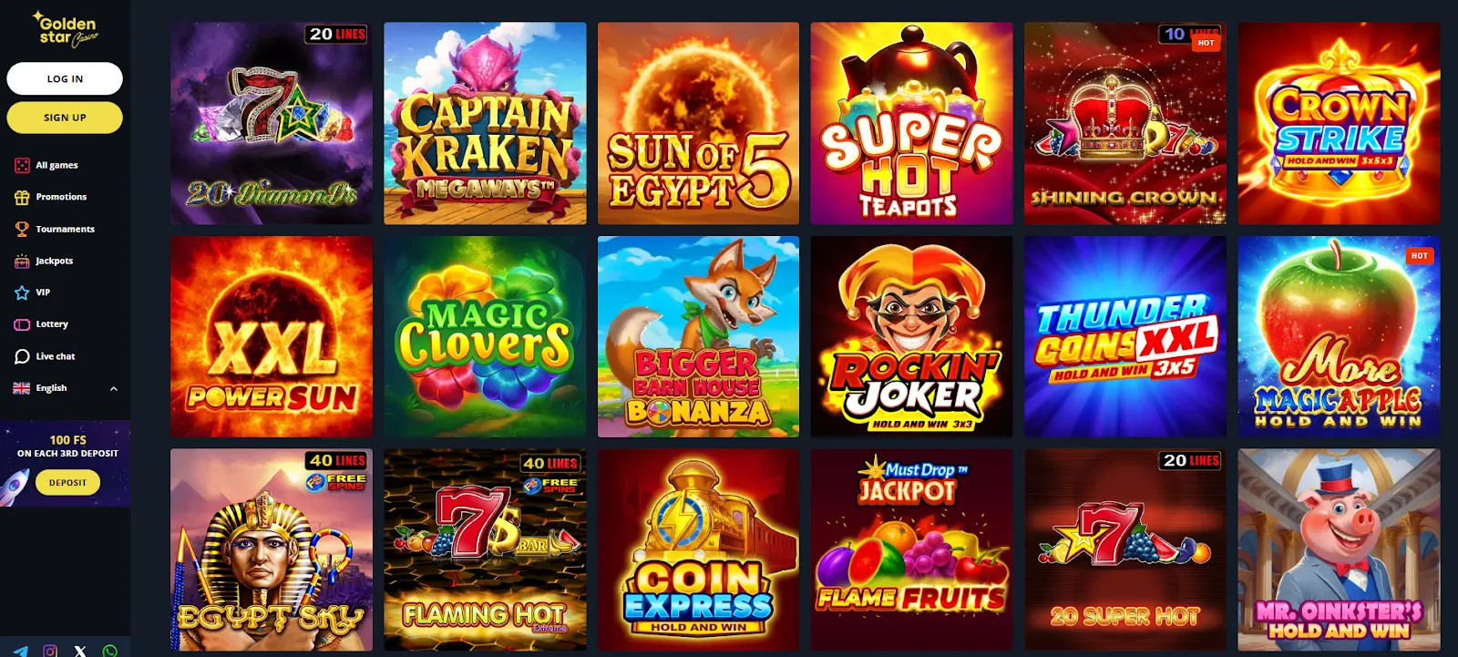Screen dimensions: 1458x657
Task: Click the All games dice icon
Action: pyautogui.click(x=22, y=165)
